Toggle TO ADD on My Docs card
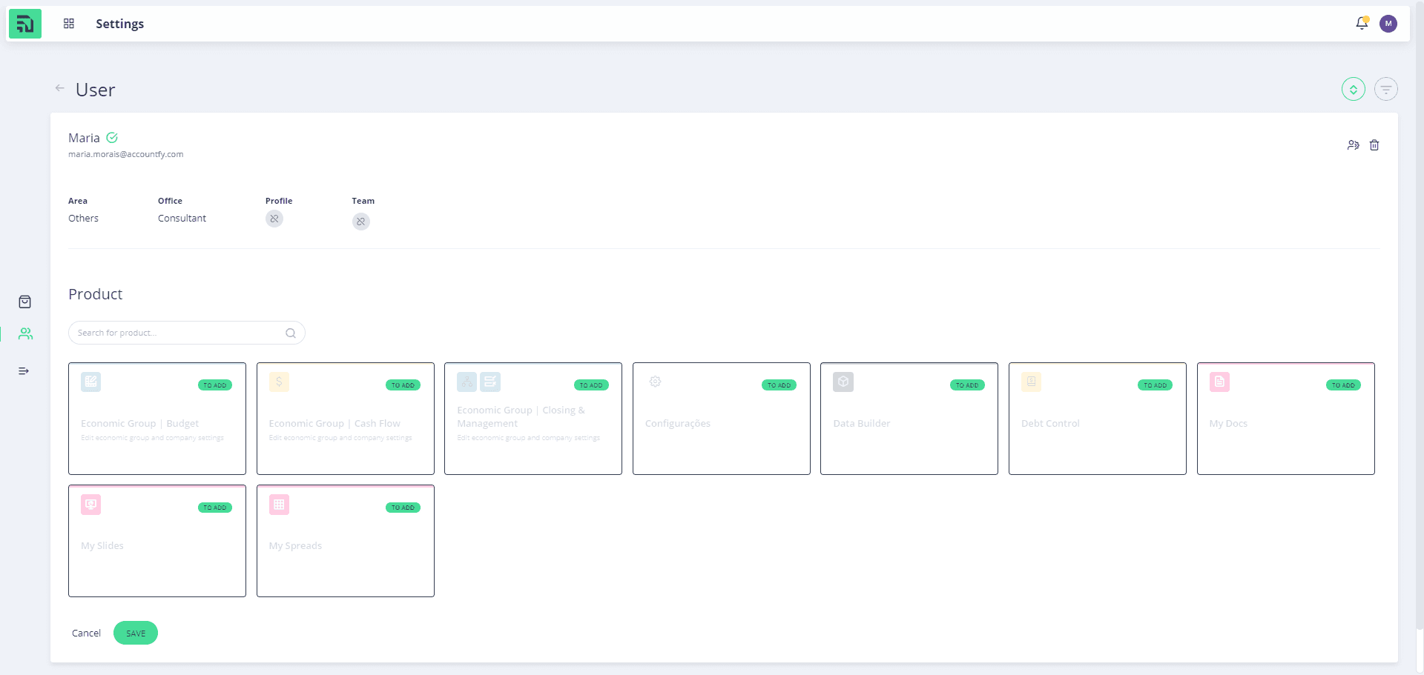 coord(1343,385)
